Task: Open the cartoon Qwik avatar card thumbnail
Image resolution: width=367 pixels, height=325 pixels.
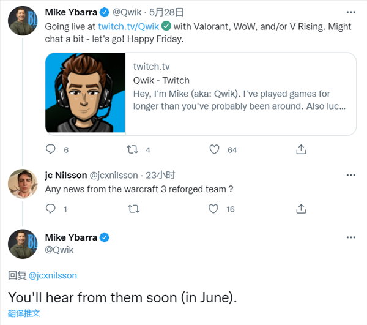Action: click(85, 92)
